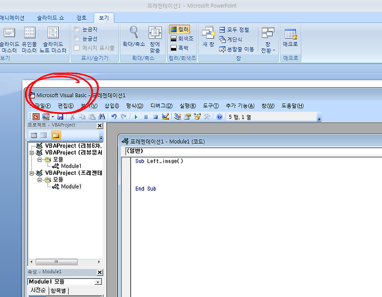Click the Save floppy icon in VBA toolbar

coord(60,117)
